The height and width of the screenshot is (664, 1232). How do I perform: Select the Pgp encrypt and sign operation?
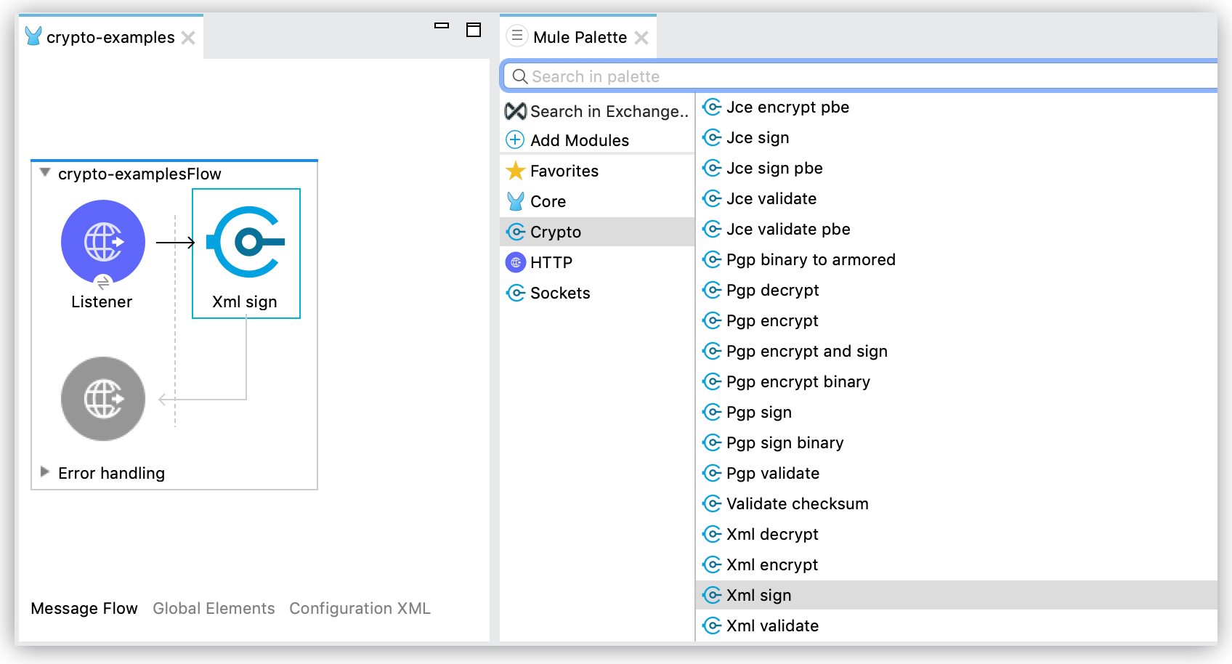coord(806,351)
